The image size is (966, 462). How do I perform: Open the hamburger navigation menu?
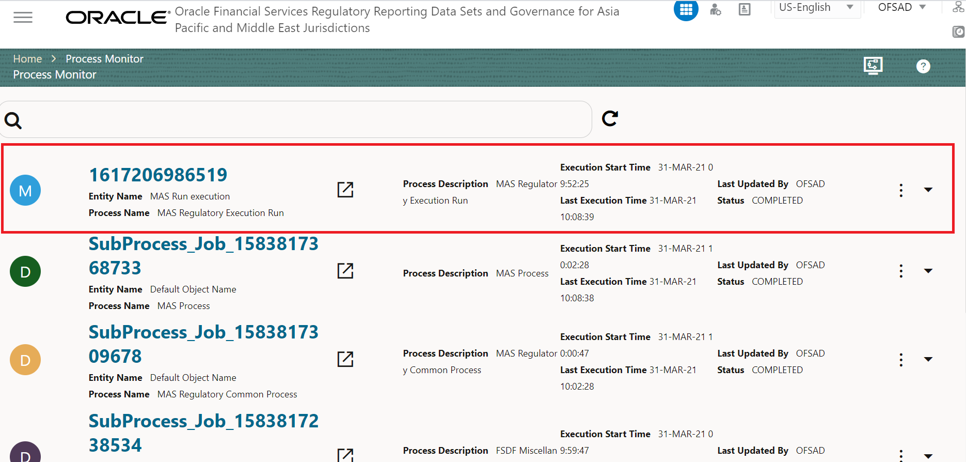coord(23,18)
